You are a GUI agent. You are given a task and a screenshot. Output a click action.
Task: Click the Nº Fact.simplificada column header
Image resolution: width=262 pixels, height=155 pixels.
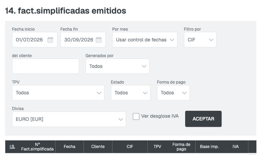37,147
